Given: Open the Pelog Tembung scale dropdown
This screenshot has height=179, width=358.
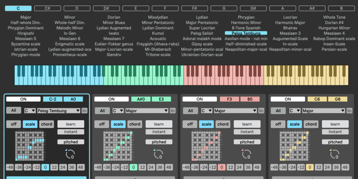Looking at the screenshot, I should [59, 111].
